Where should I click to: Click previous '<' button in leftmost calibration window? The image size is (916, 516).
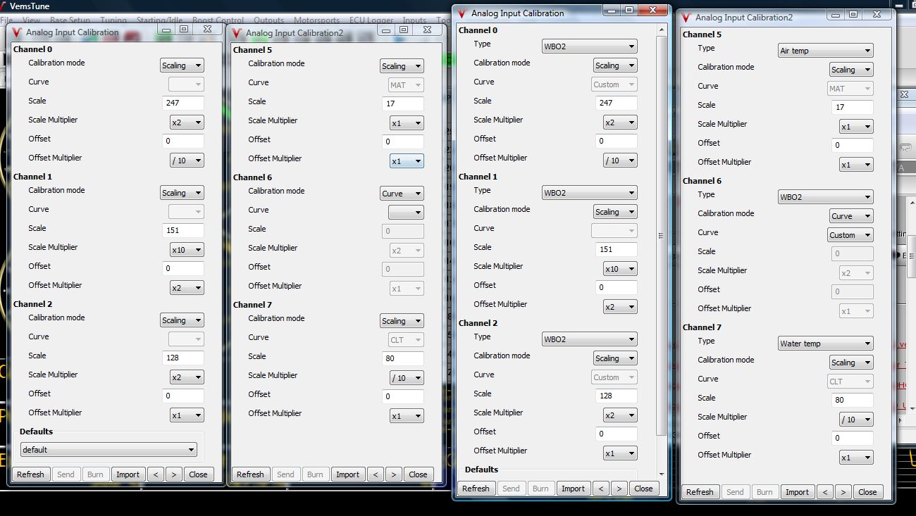pyautogui.click(x=156, y=474)
